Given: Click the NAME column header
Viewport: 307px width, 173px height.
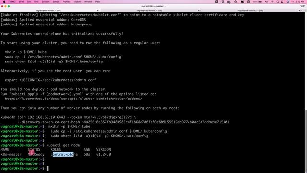Looking at the screenshot, I should coord(5,149).
